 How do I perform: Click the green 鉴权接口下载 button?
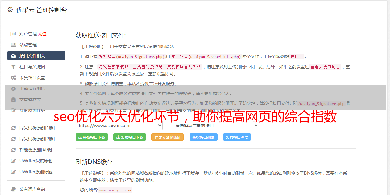[x=92, y=137]
